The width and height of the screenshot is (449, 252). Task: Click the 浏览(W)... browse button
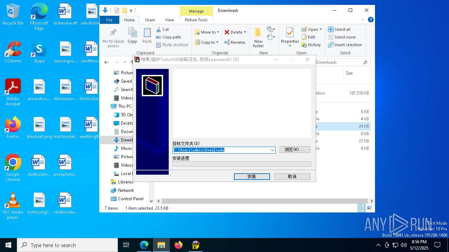pyautogui.click(x=295, y=149)
